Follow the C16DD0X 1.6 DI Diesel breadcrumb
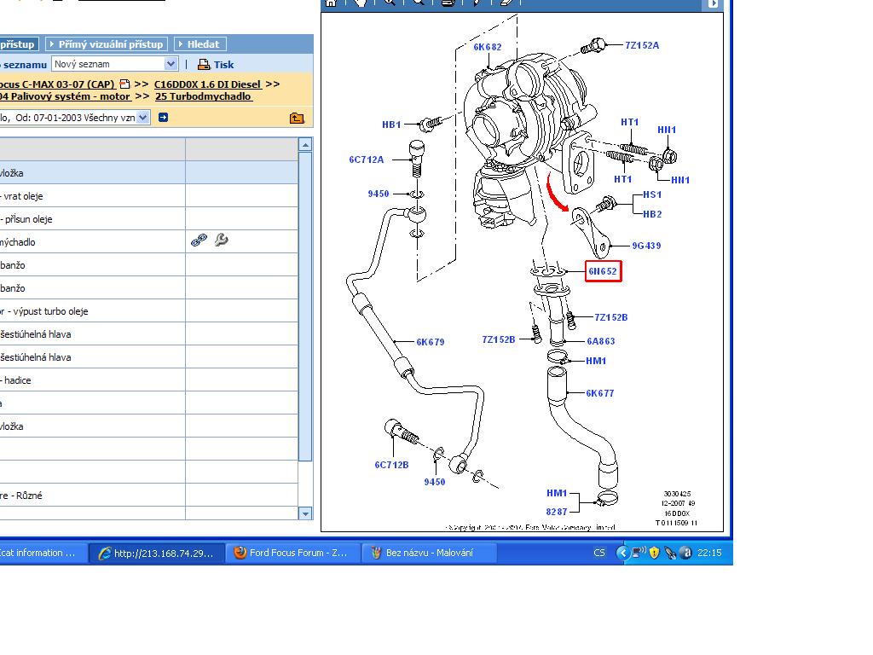Image resolution: width=873 pixels, height=655 pixels. [x=207, y=84]
